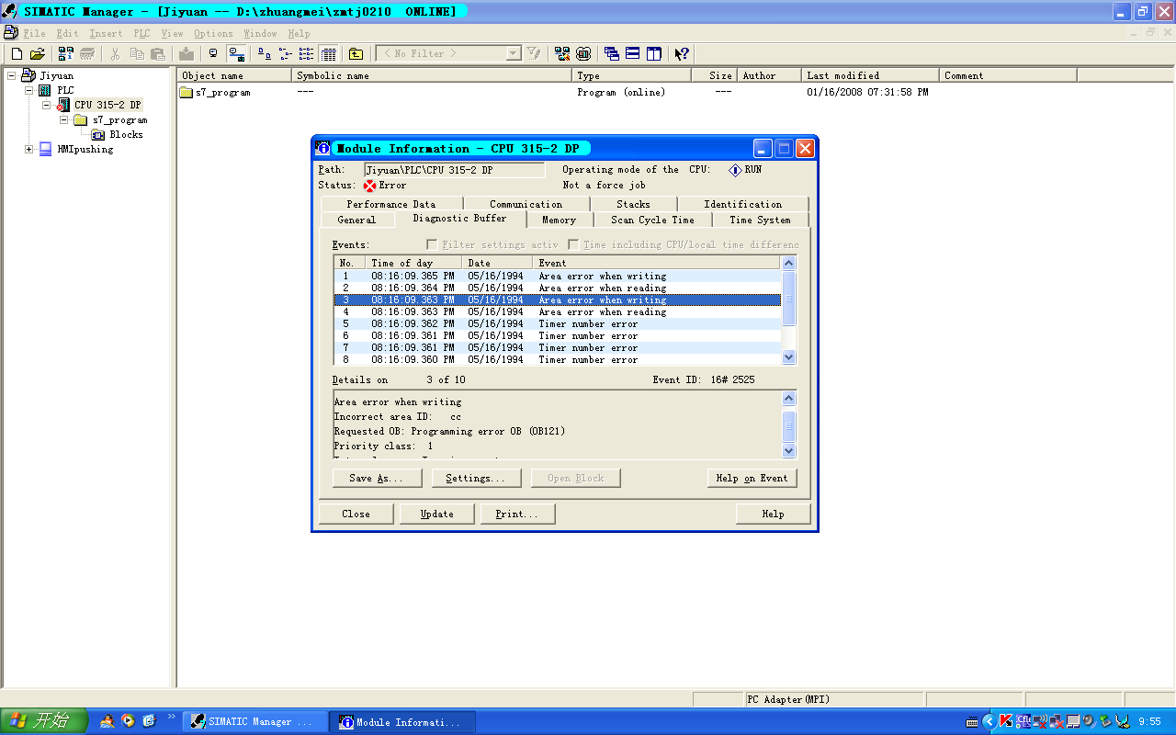Open the No Filter dropdown
The width and height of the screenshot is (1176, 735).
[x=514, y=54]
